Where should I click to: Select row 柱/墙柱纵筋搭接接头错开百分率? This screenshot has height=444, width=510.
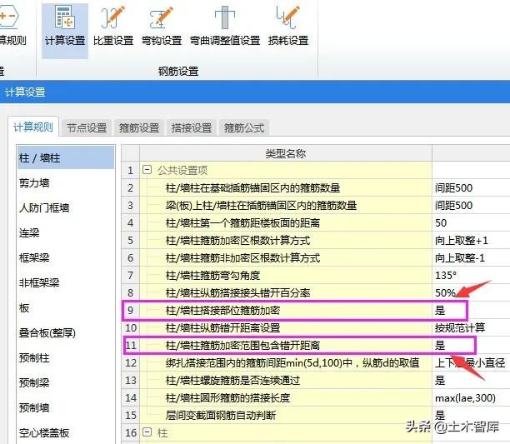click(286, 293)
